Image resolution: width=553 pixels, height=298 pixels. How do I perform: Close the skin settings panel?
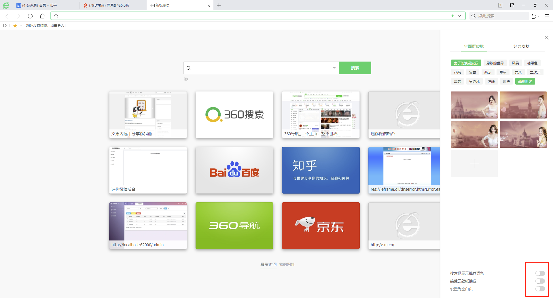coord(546,38)
